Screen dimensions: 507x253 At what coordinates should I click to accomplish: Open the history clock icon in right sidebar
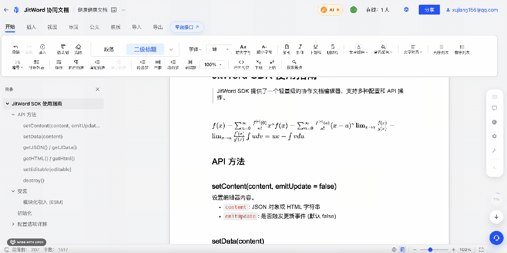pyautogui.click(x=494, y=122)
